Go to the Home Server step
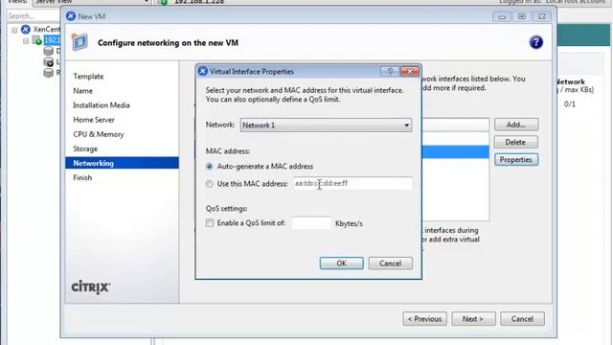613x345 pixels. pos(94,120)
